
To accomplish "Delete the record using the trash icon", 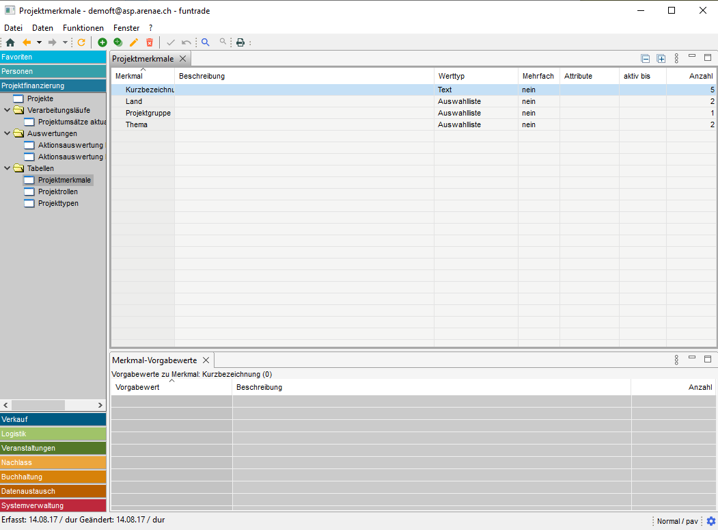I will tap(150, 42).
